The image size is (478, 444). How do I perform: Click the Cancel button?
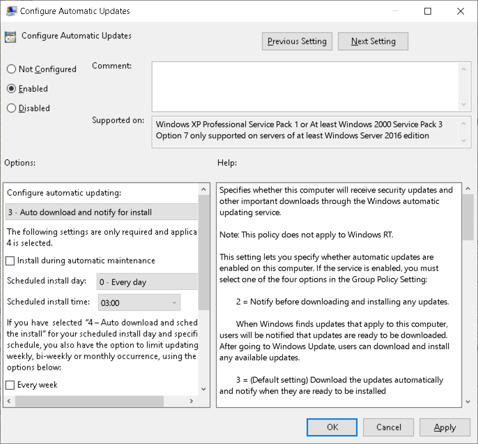coord(388,427)
